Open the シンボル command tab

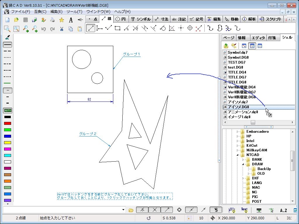coord(141,19)
